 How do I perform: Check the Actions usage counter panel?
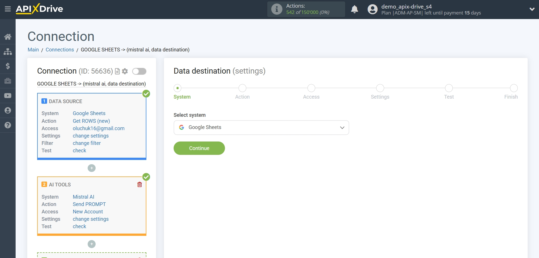[x=306, y=9]
